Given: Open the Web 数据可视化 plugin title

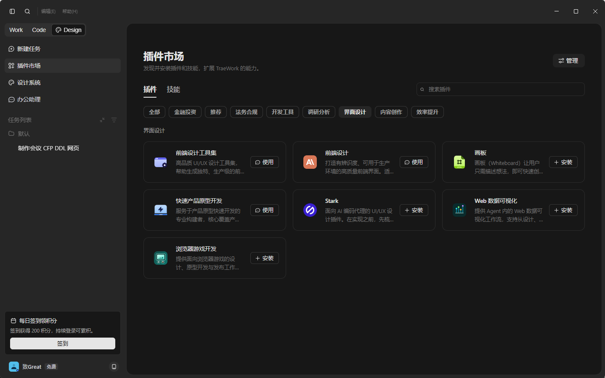Looking at the screenshot, I should 496,201.
